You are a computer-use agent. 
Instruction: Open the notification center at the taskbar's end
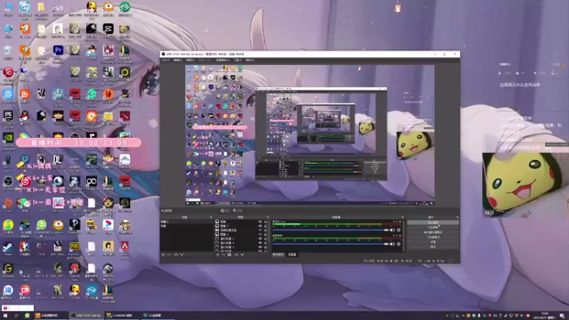(562, 316)
